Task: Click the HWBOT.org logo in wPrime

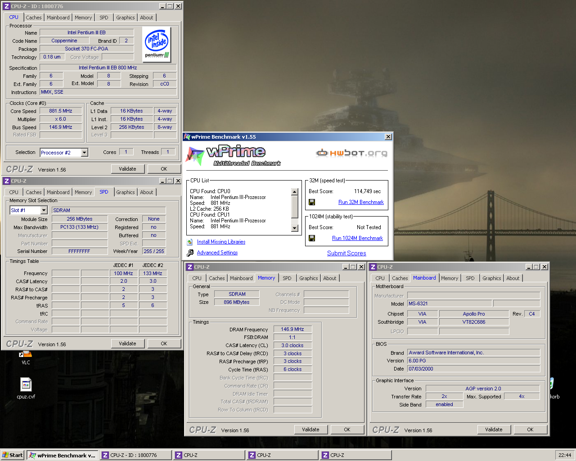Action: [351, 153]
